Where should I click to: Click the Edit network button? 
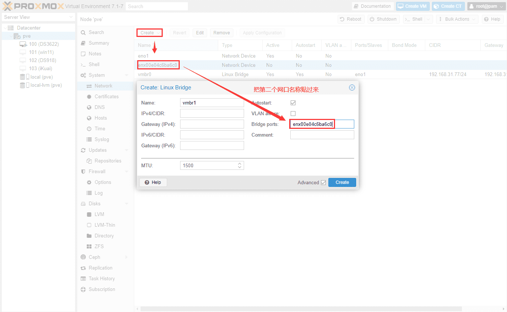click(200, 33)
